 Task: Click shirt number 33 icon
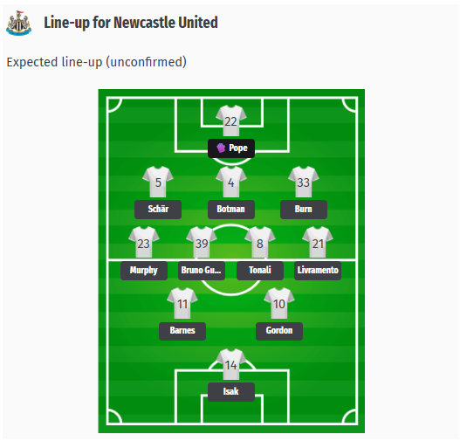304,182
